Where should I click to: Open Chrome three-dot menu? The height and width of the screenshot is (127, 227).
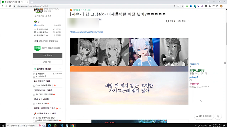click(225, 6)
